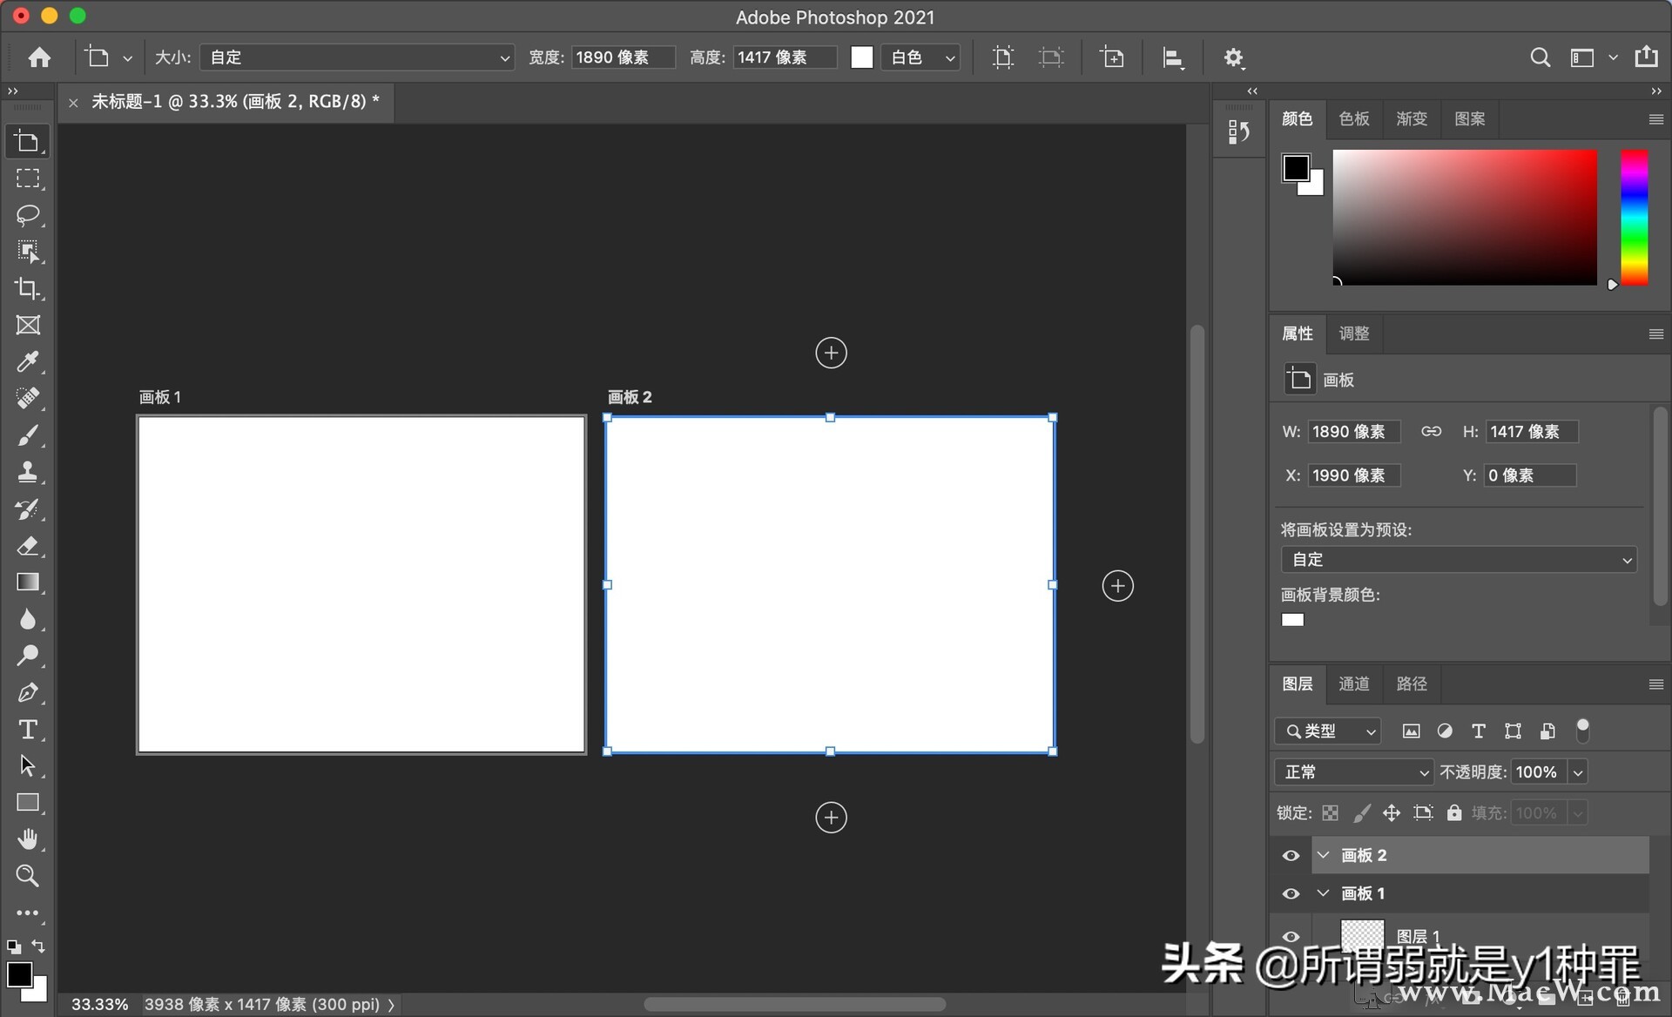Select the Brush tool
The height and width of the screenshot is (1017, 1672).
pos(29,434)
